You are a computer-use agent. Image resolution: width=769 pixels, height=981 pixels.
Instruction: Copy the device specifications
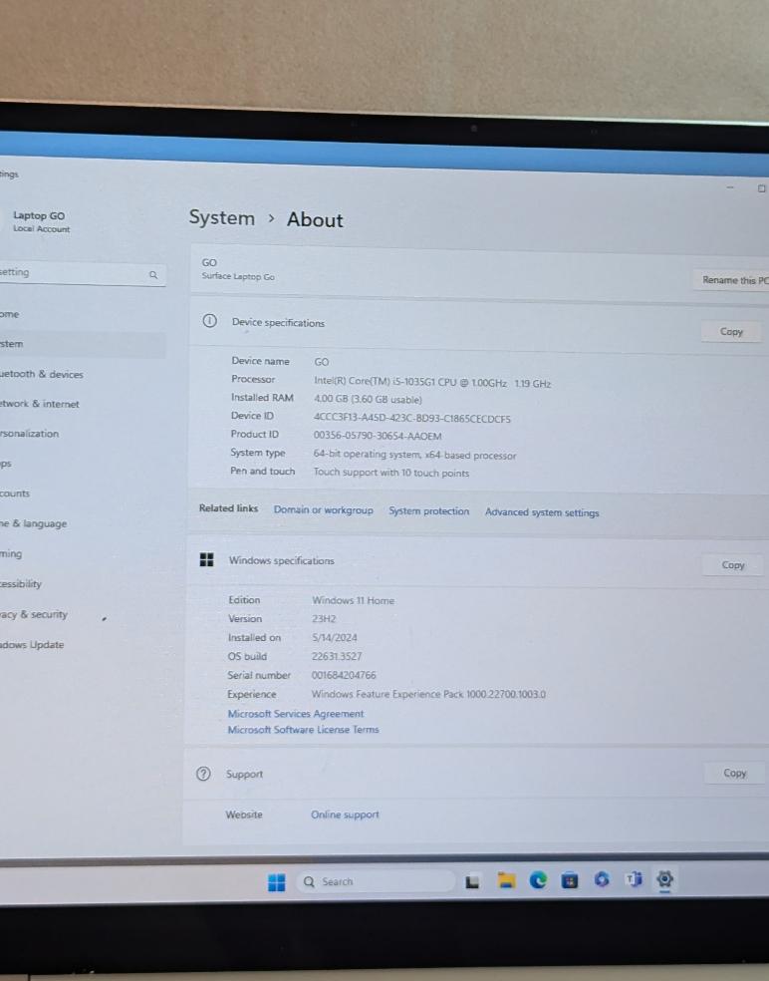coord(731,332)
